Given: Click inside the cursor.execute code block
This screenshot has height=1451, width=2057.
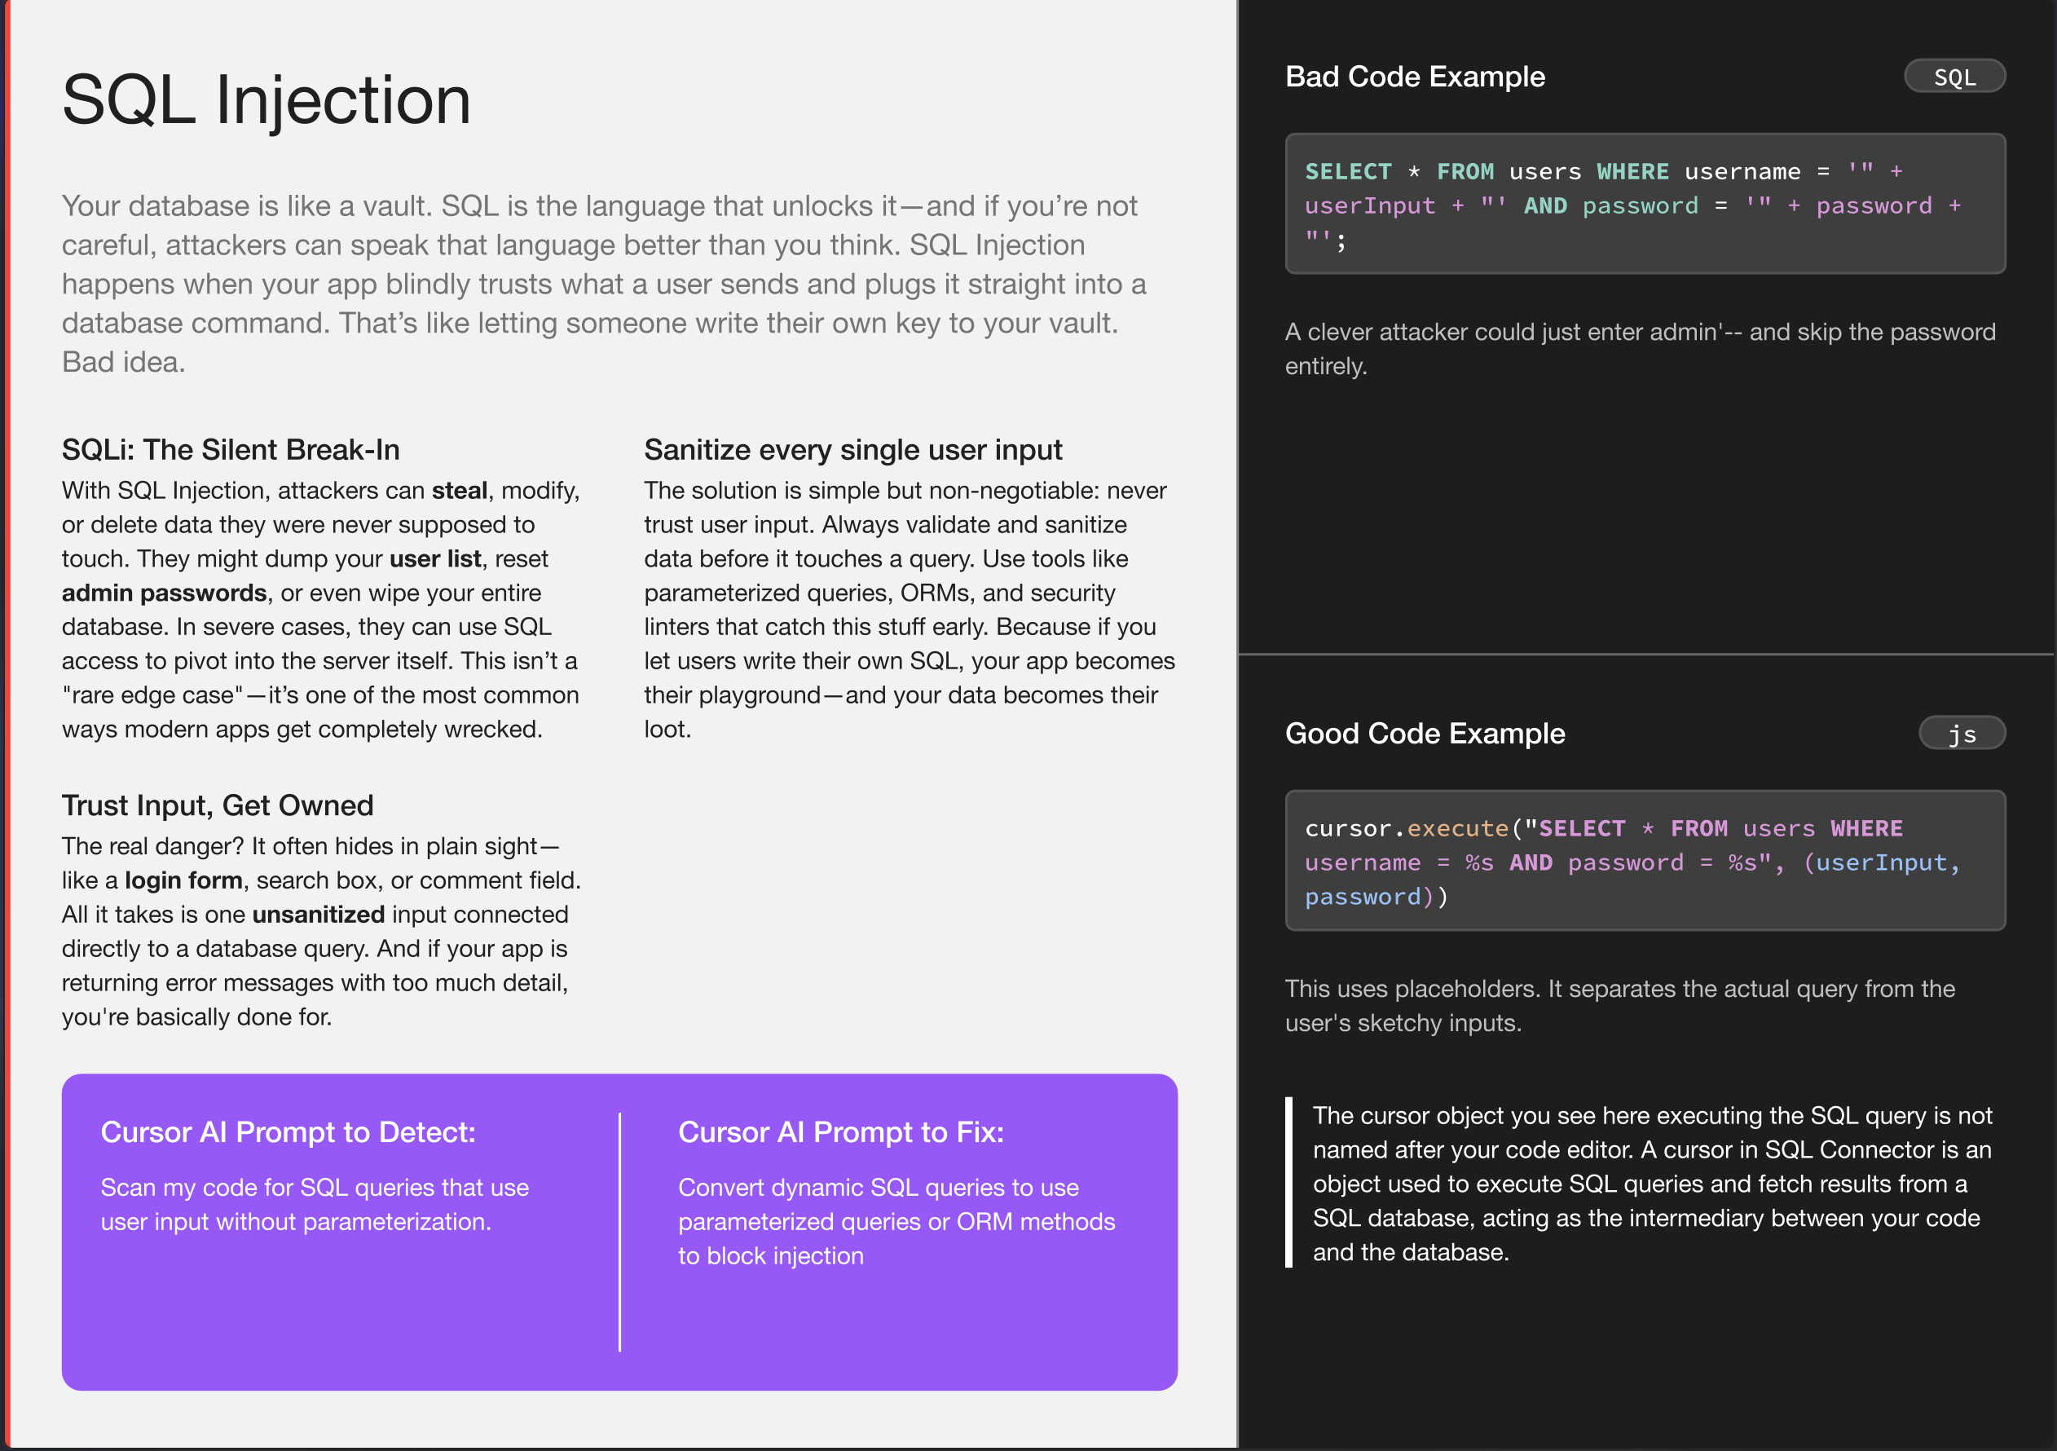Looking at the screenshot, I should (x=1644, y=862).
